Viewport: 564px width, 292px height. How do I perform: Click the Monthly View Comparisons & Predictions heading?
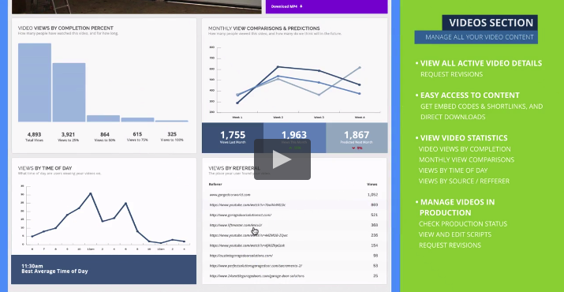tap(263, 28)
